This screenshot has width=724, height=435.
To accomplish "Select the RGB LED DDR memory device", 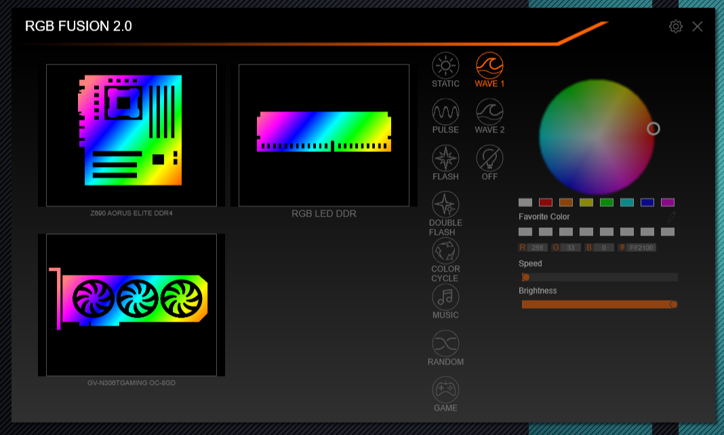I will pyautogui.click(x=323, y=135).
